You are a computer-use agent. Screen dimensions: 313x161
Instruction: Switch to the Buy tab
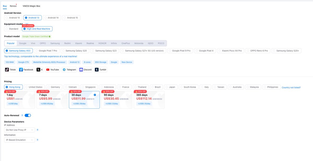click(5, 6)
